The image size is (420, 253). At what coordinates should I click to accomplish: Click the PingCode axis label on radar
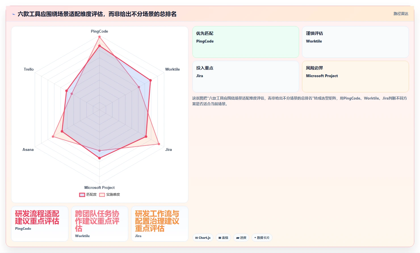(x=99, y=31)
